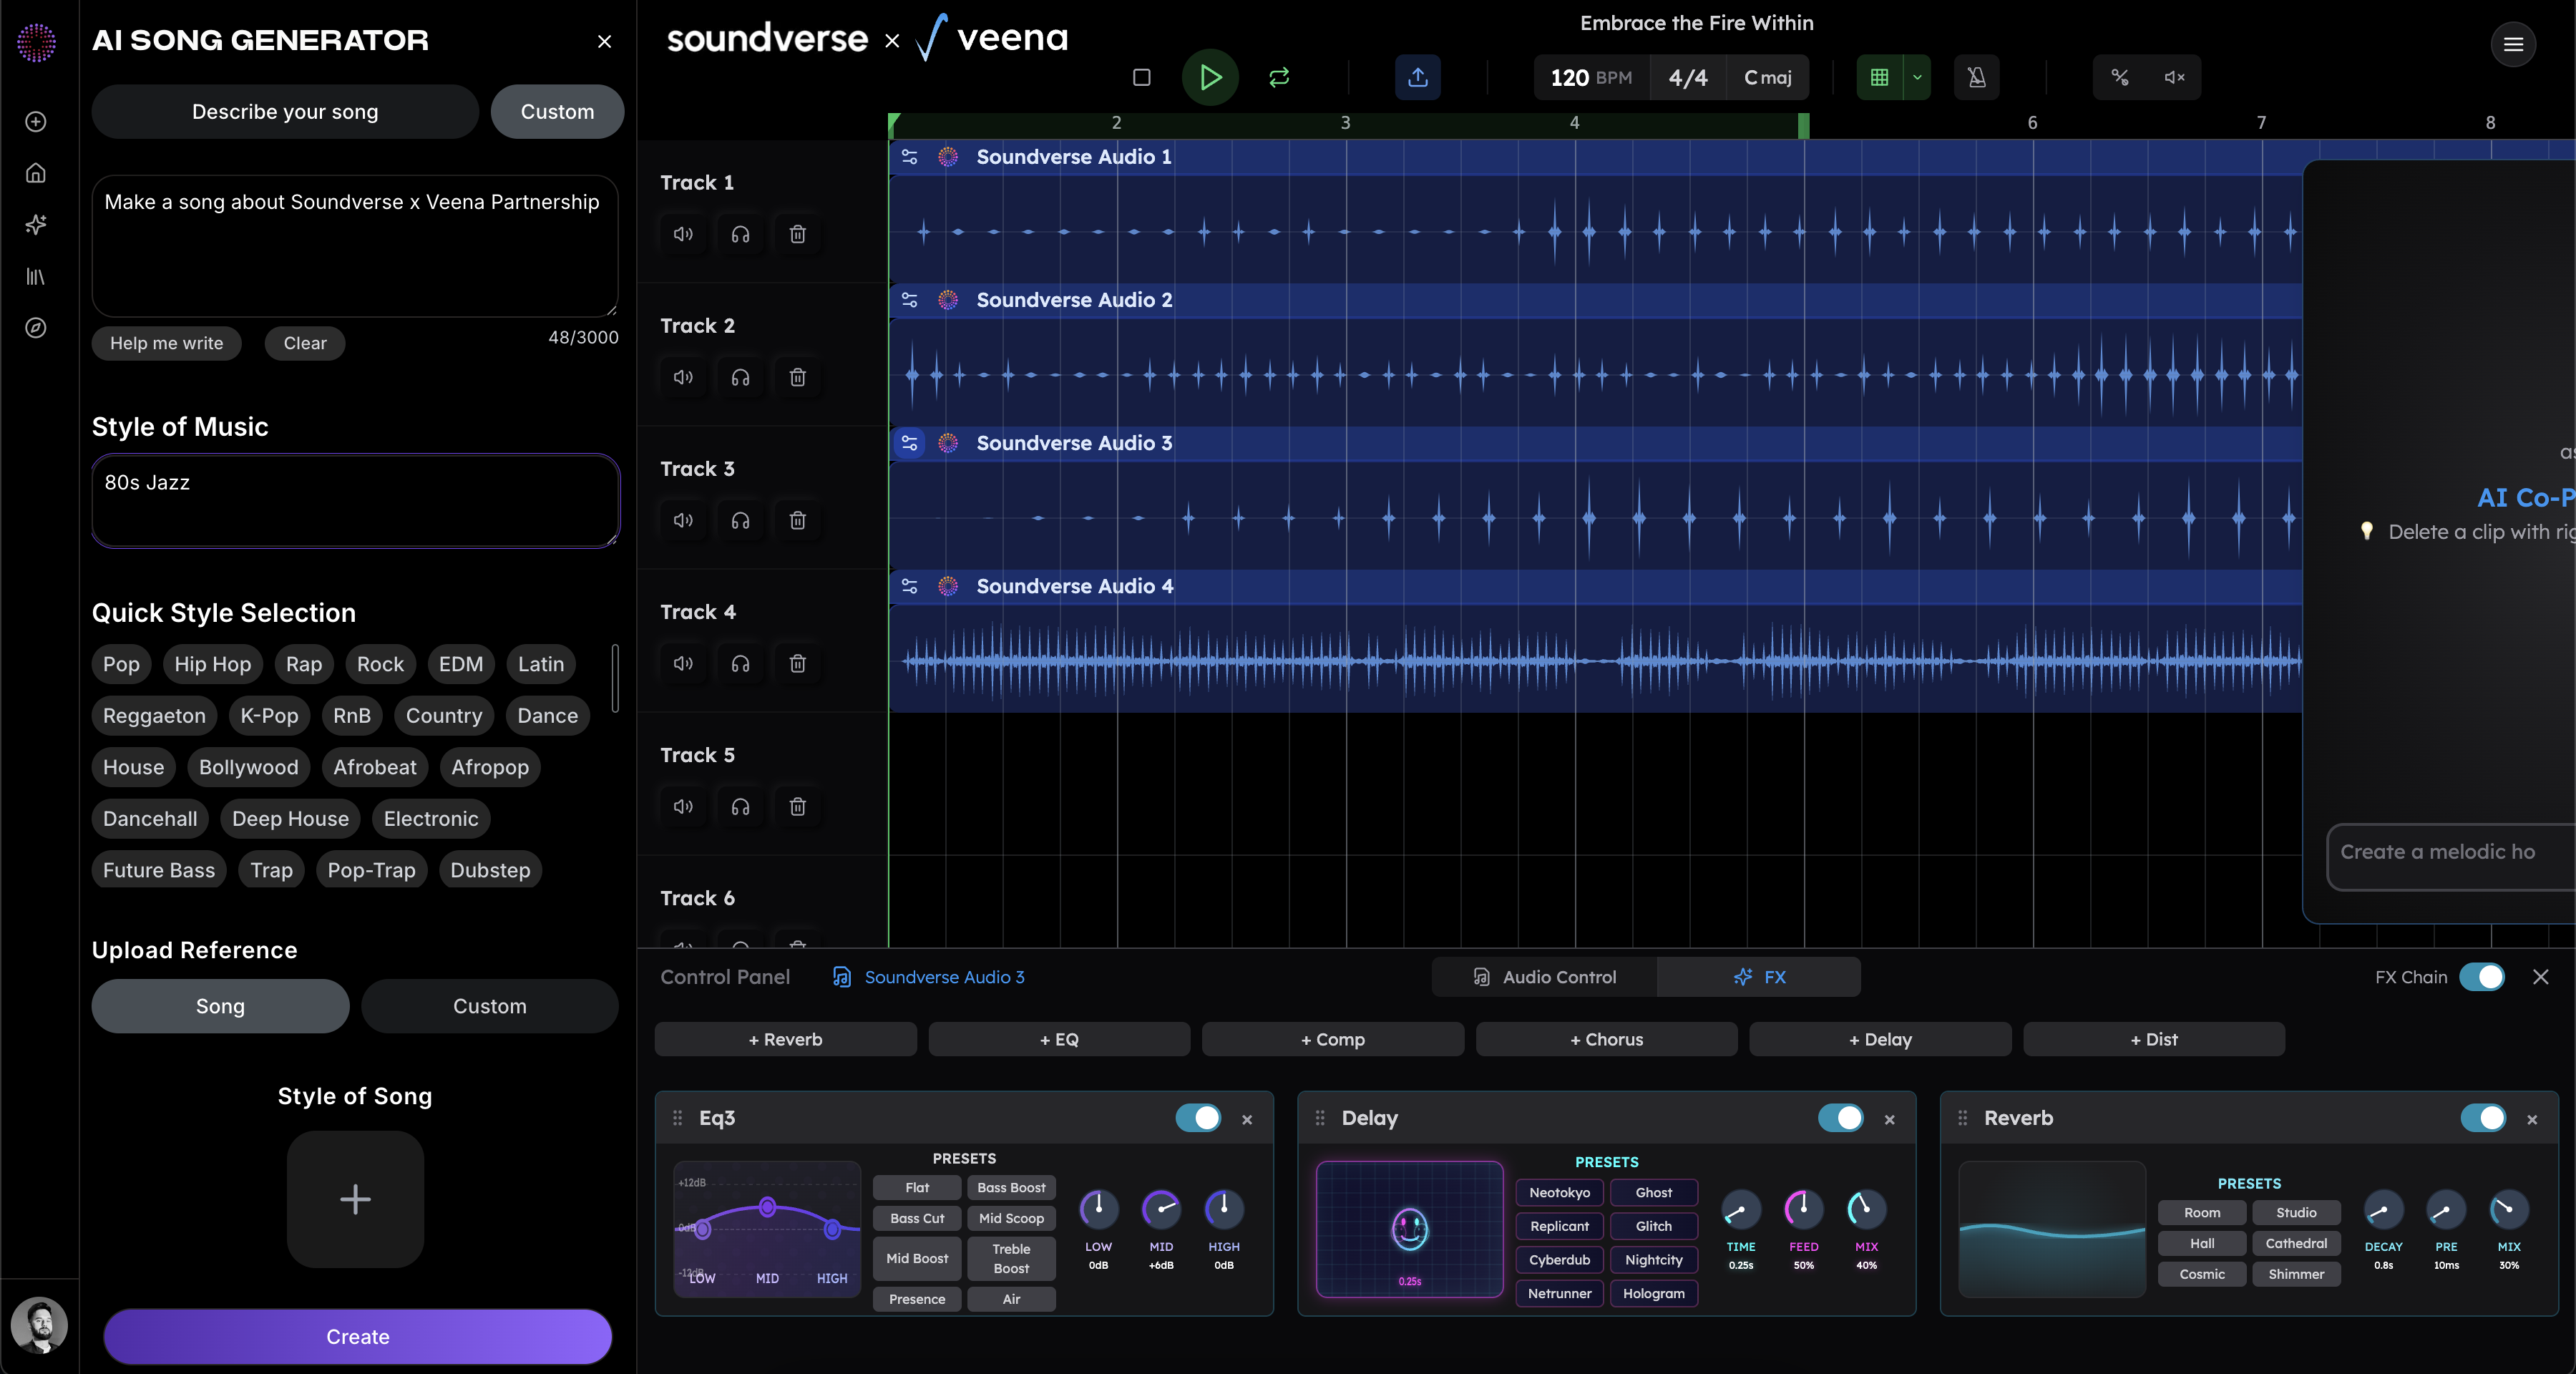Toggle the grid snap icon
The height and width of the screenshot is (1374, 2576).
pos(1879,77)
